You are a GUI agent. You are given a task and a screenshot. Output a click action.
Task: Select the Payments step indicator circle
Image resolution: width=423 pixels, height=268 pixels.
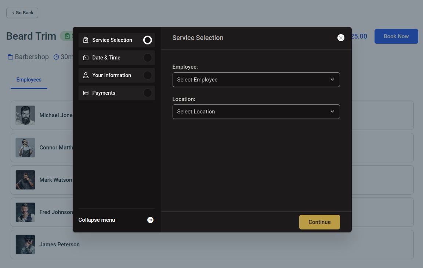click(147, 93)
